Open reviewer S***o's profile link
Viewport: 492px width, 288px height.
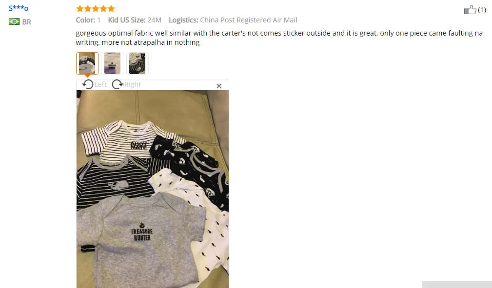pyautogui.click(x=19, y=8)
